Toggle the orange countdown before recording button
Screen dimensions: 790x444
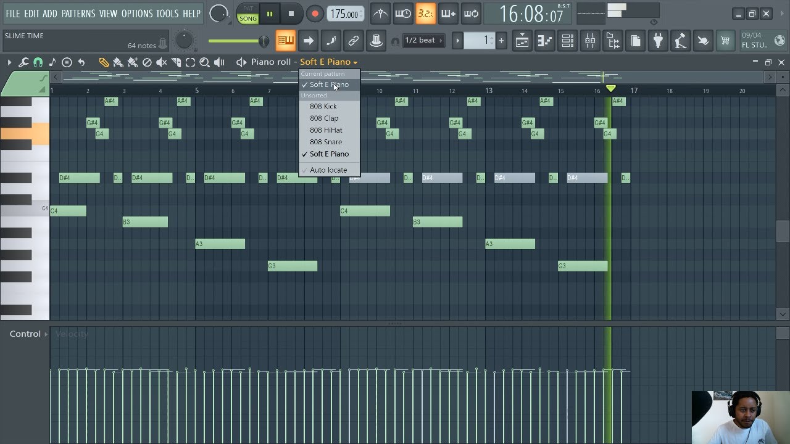point(425,14)
